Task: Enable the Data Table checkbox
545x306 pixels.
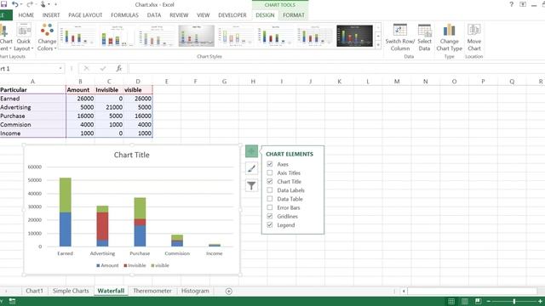Action: 270,198
